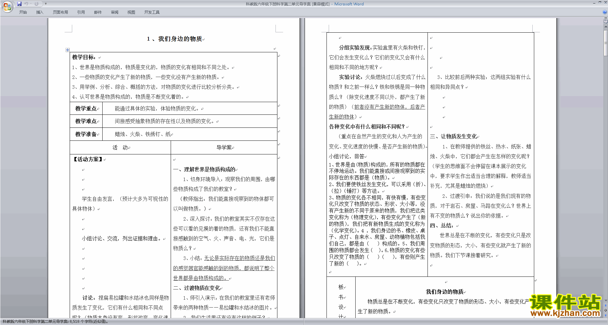Viewport: 608px width, 325px height.
Task: Open Microsoft Word Help
Action: 605,12
